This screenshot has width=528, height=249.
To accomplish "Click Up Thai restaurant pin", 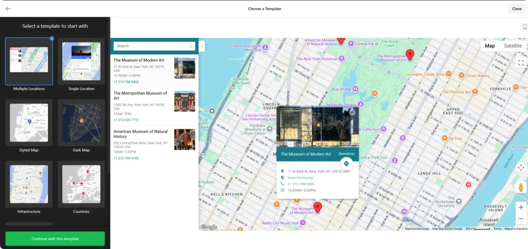I will point(444,138).
